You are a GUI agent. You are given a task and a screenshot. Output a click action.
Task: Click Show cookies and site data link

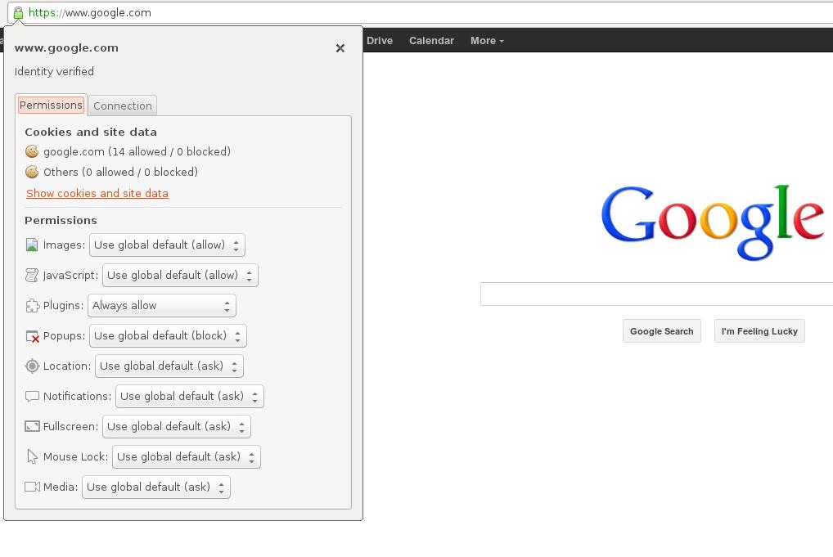coord(97,193)
